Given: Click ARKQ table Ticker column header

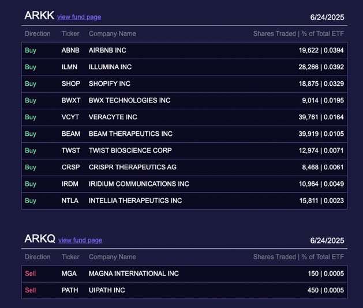Looking at the screenshot, I should (70, 257).
